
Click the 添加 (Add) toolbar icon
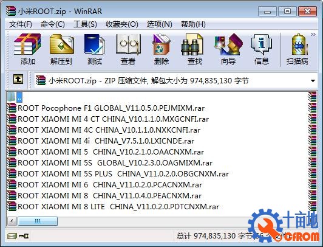(27, 49)
